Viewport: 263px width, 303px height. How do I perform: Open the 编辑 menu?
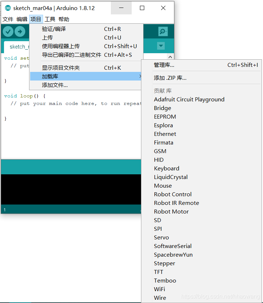coord(22,19)
